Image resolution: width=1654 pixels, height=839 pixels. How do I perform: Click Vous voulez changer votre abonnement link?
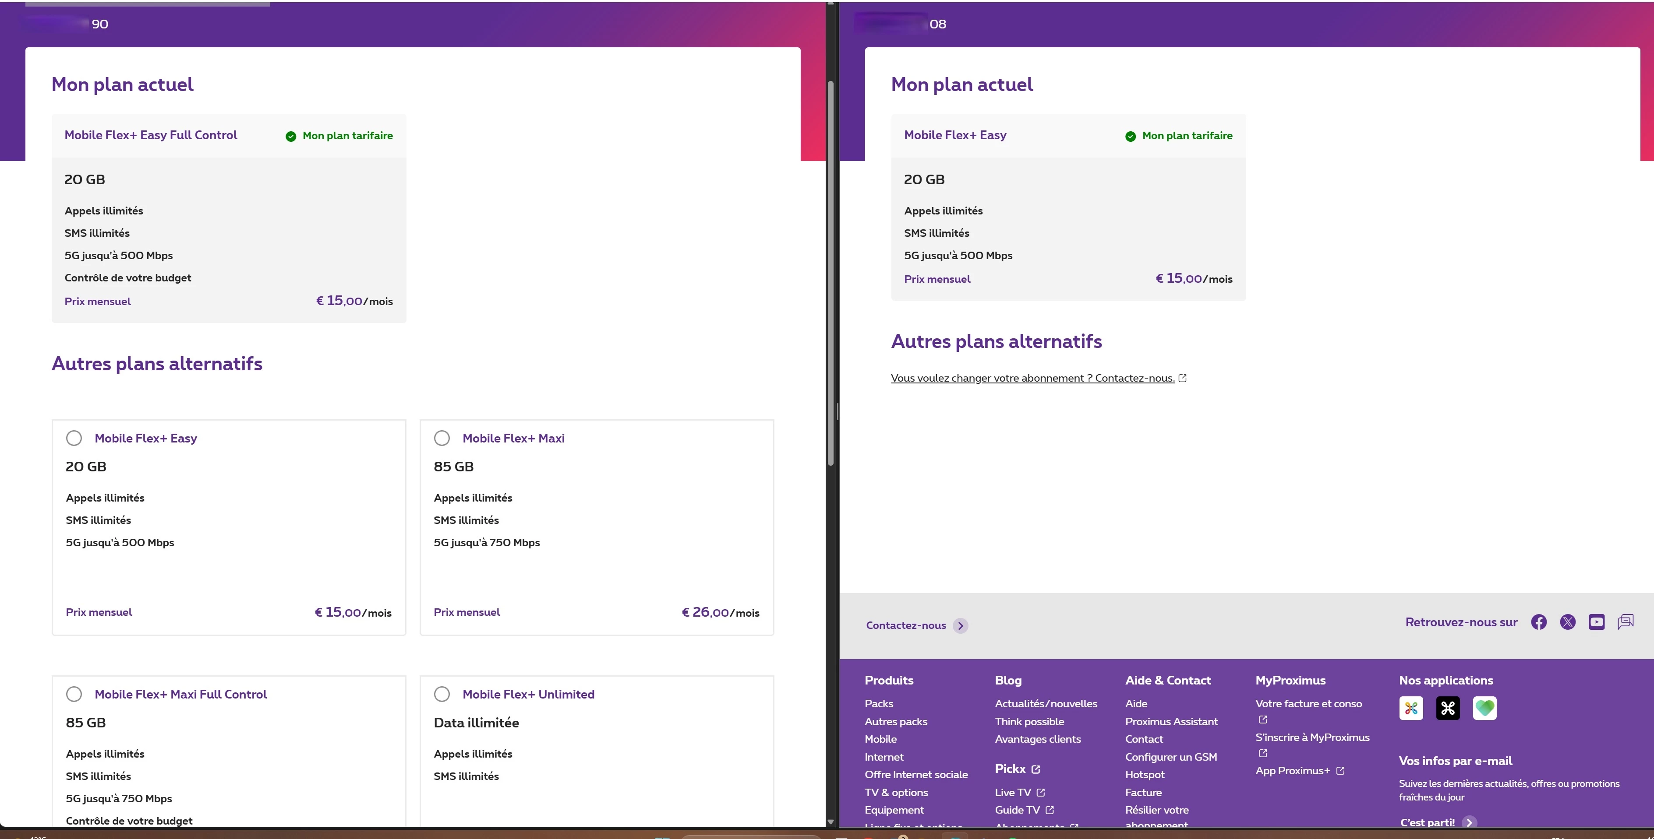tap(1032, 378)
